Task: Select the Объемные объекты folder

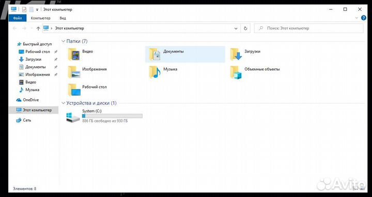Action: coord(255,72)
